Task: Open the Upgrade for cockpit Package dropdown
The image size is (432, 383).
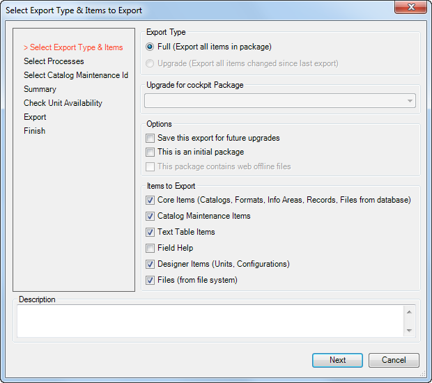Action: click(280, 101)
